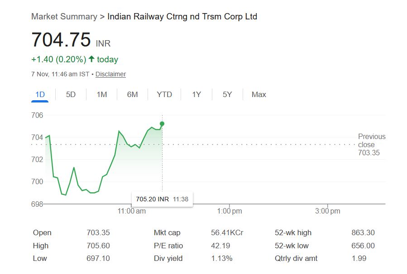Click the 705.20 INR chart tooltip

[x=162, y=199]
